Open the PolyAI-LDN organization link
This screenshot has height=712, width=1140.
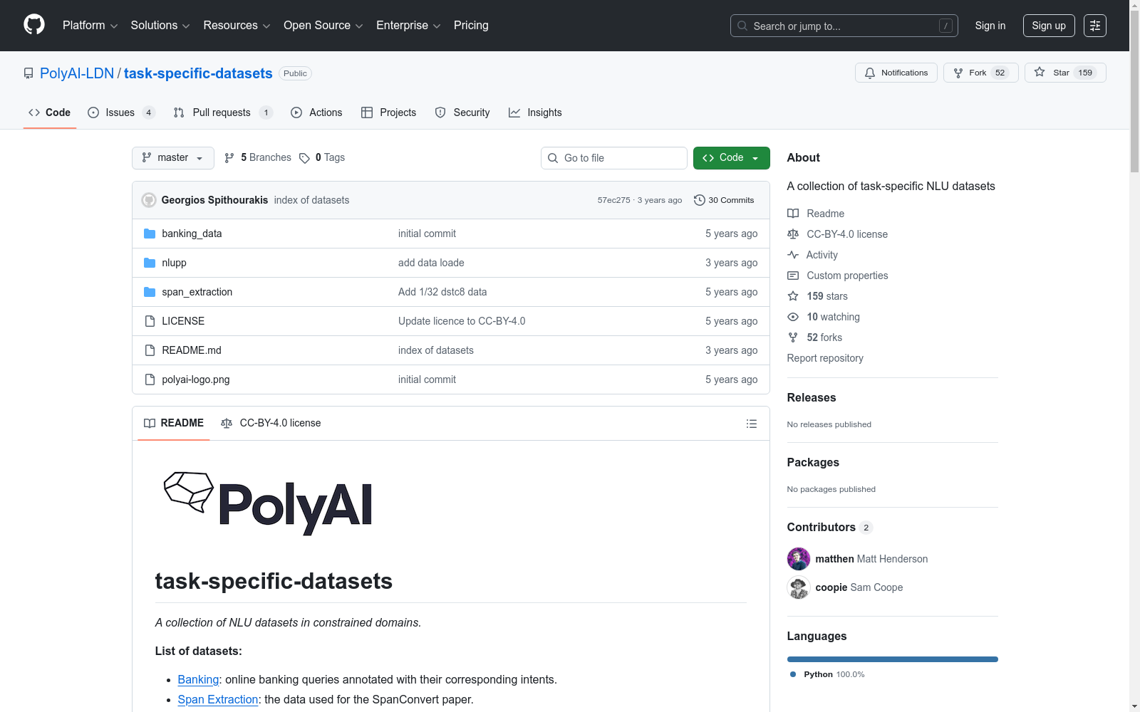[x=77, y=73]
